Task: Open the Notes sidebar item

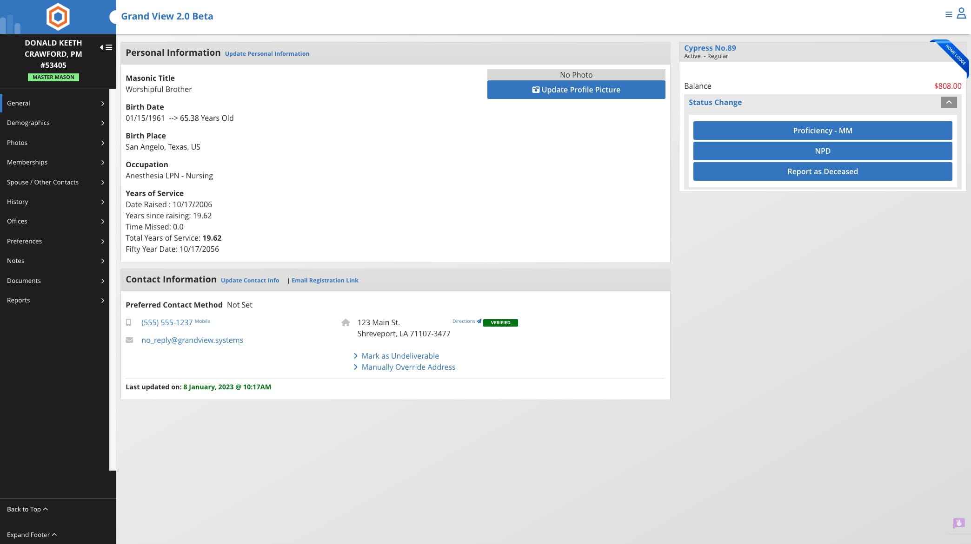Action: [55, 261]
